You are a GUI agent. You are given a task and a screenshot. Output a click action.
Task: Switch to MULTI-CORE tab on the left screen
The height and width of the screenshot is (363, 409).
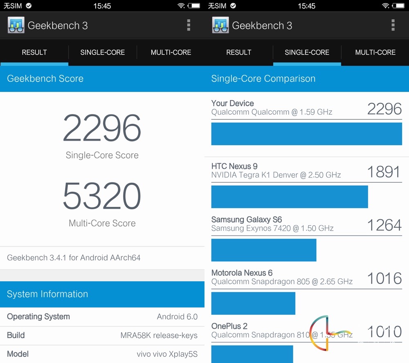(171, 52)
